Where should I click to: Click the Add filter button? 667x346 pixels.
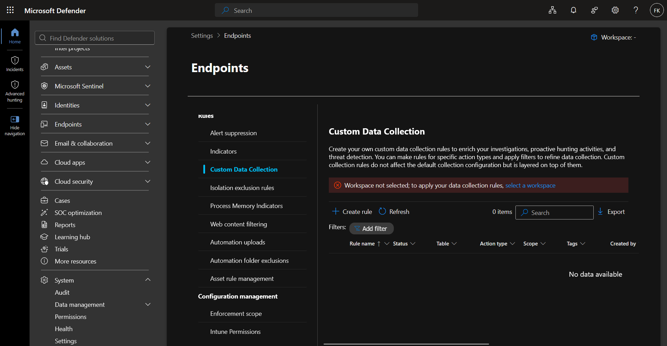coord(371,228)
